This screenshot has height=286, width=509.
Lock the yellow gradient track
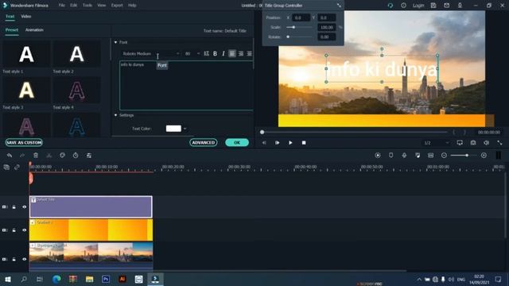14,230
